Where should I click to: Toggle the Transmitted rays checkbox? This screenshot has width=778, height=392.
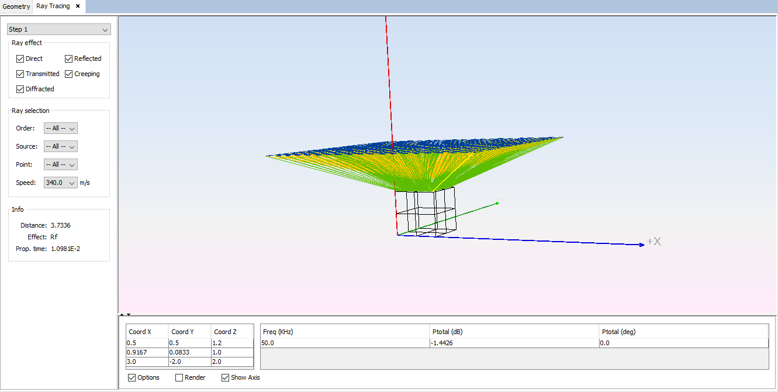(x=20, y=74)
